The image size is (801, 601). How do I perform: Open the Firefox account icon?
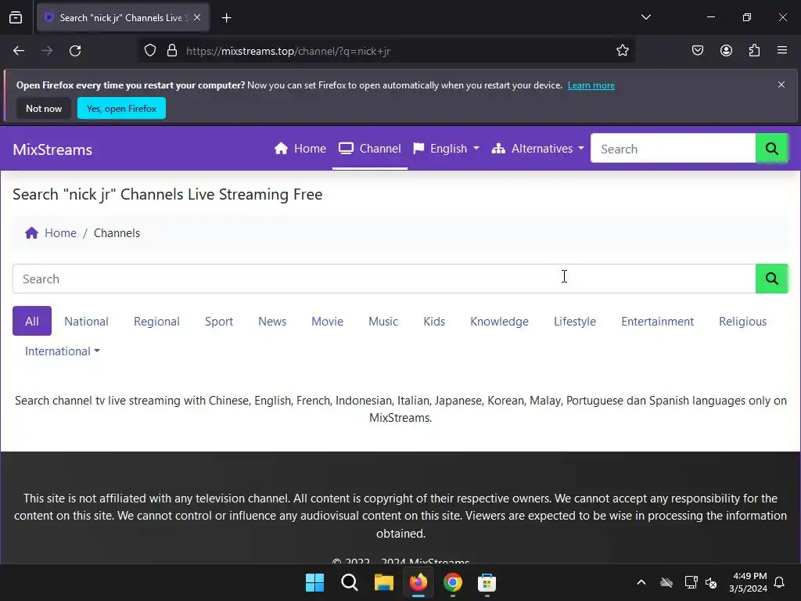726,51
